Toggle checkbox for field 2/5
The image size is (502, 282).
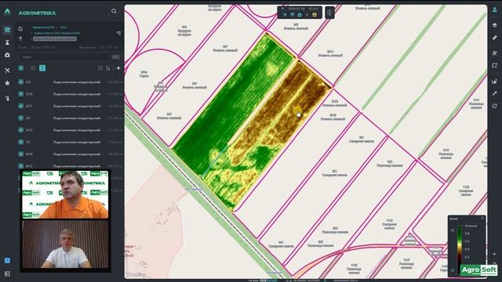coord(21,82)
